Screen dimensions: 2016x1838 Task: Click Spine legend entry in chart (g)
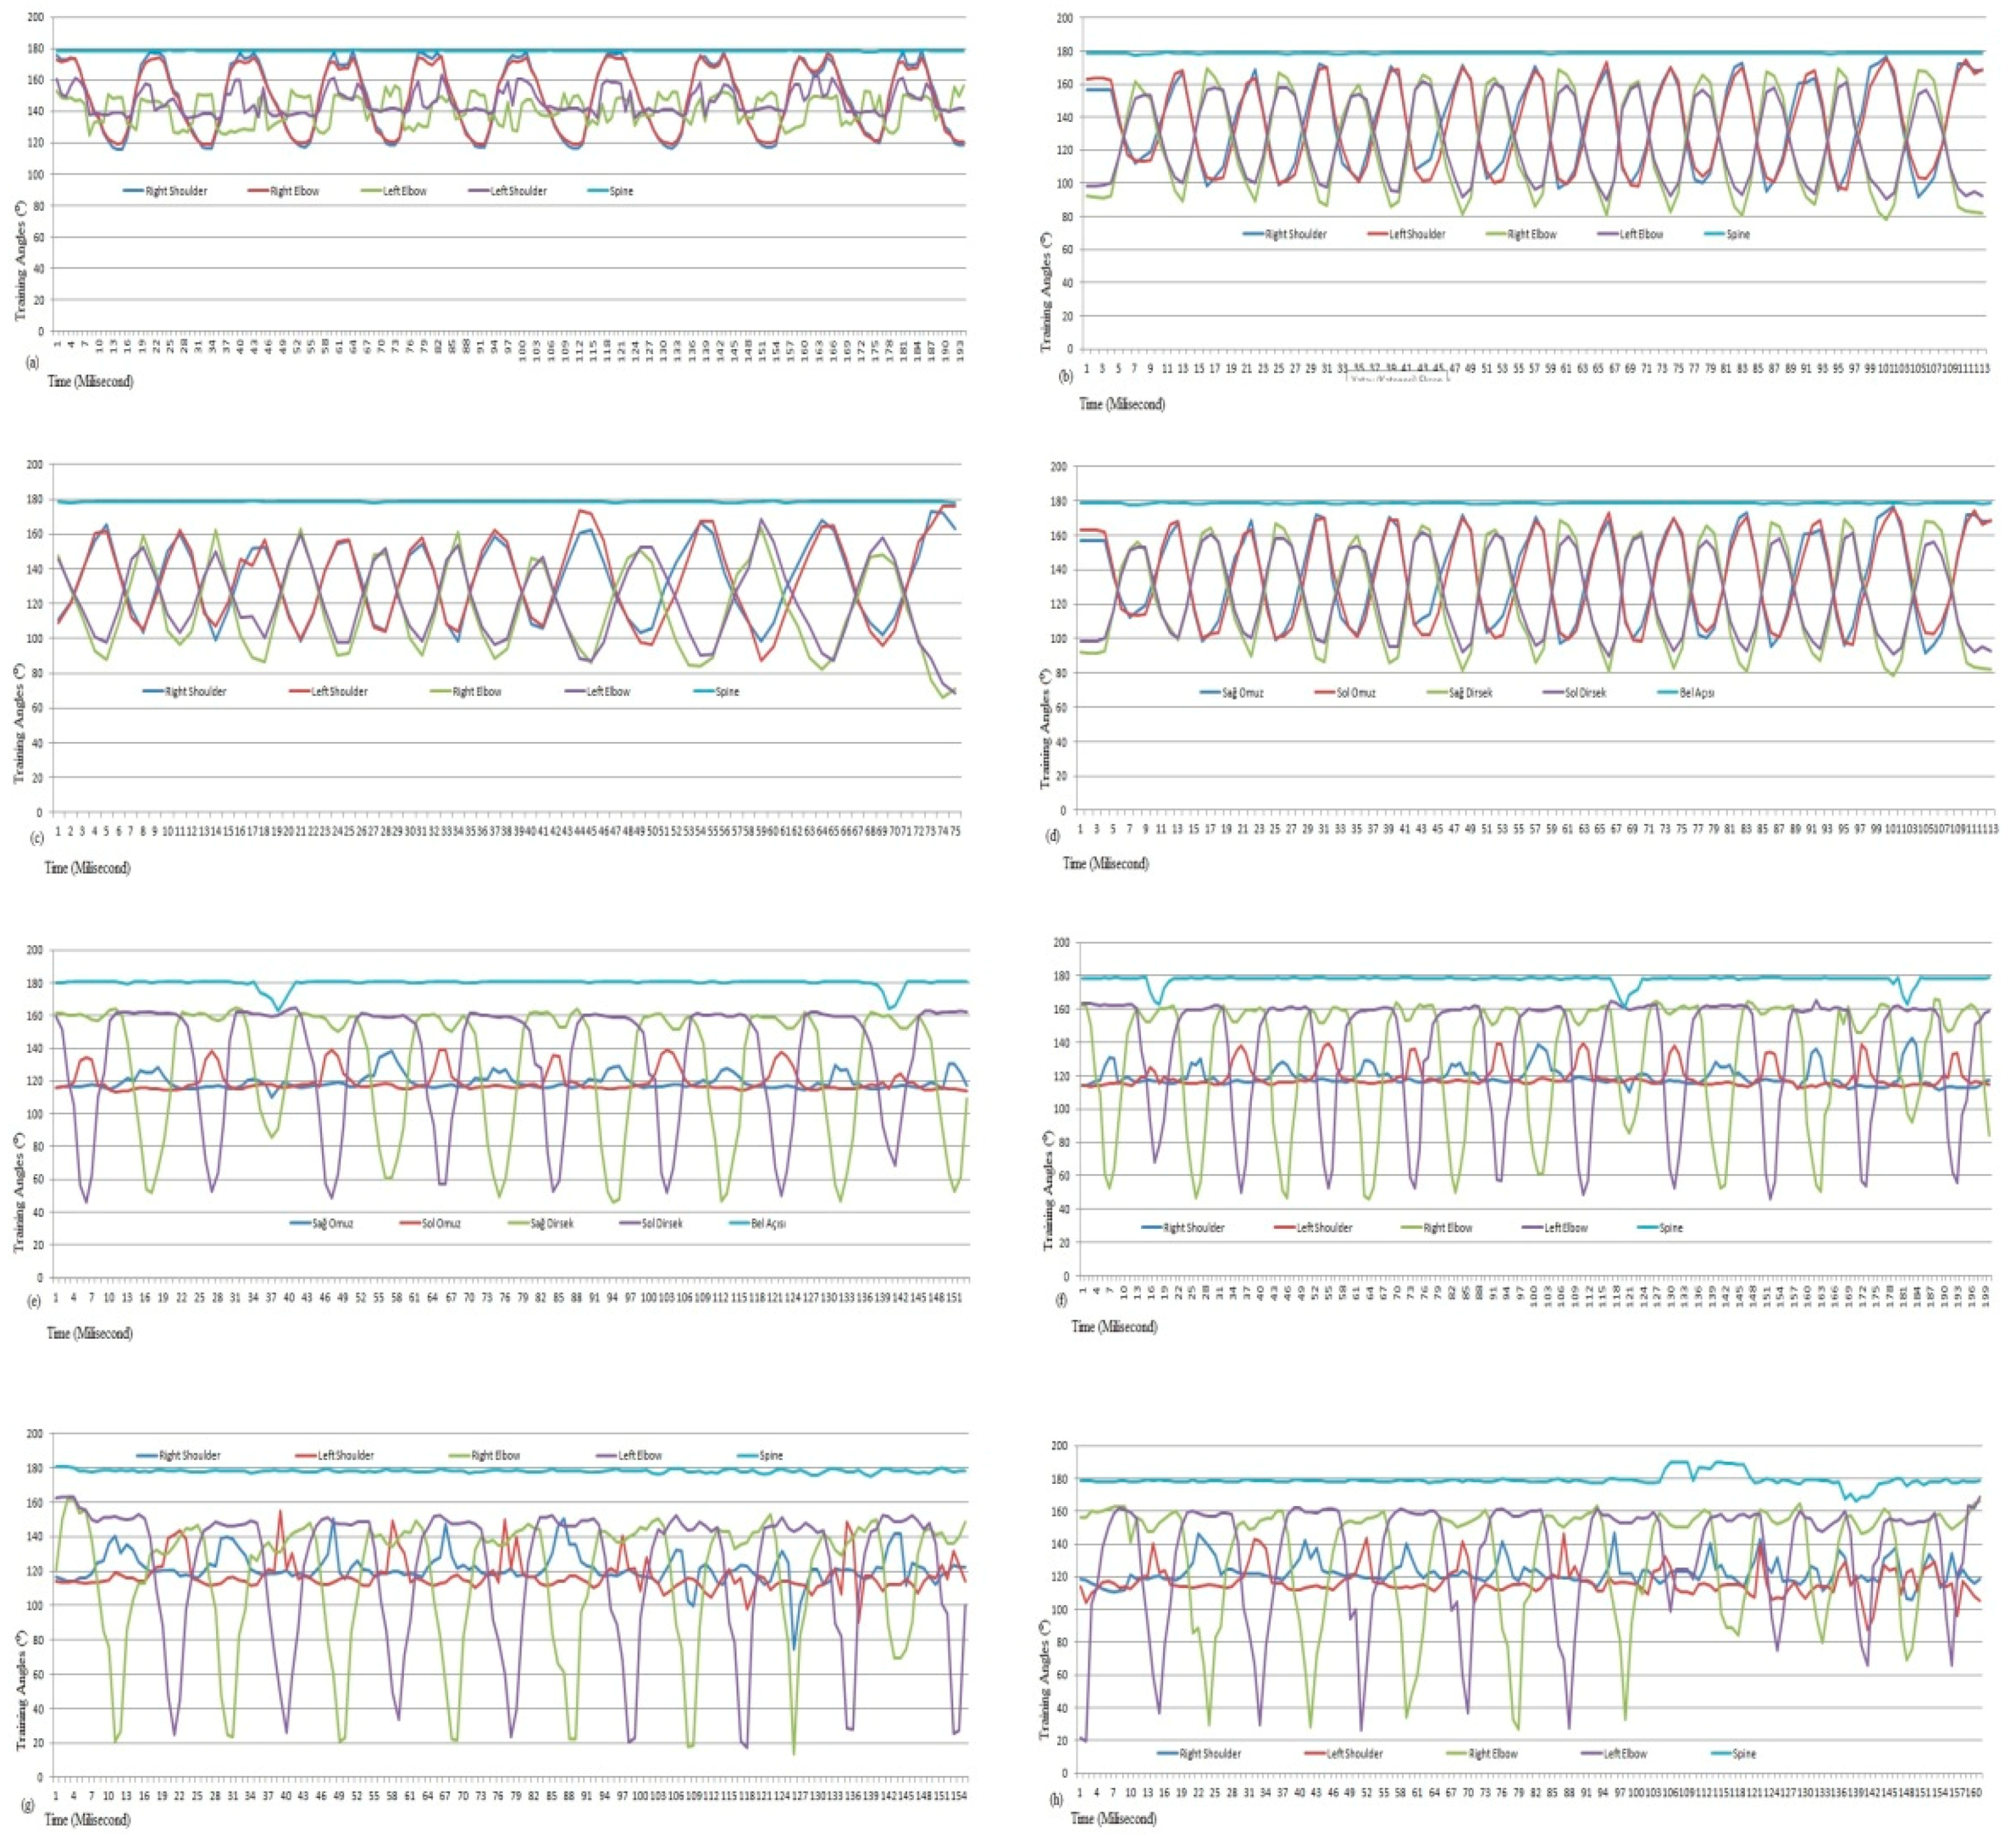pos(770,1455)
